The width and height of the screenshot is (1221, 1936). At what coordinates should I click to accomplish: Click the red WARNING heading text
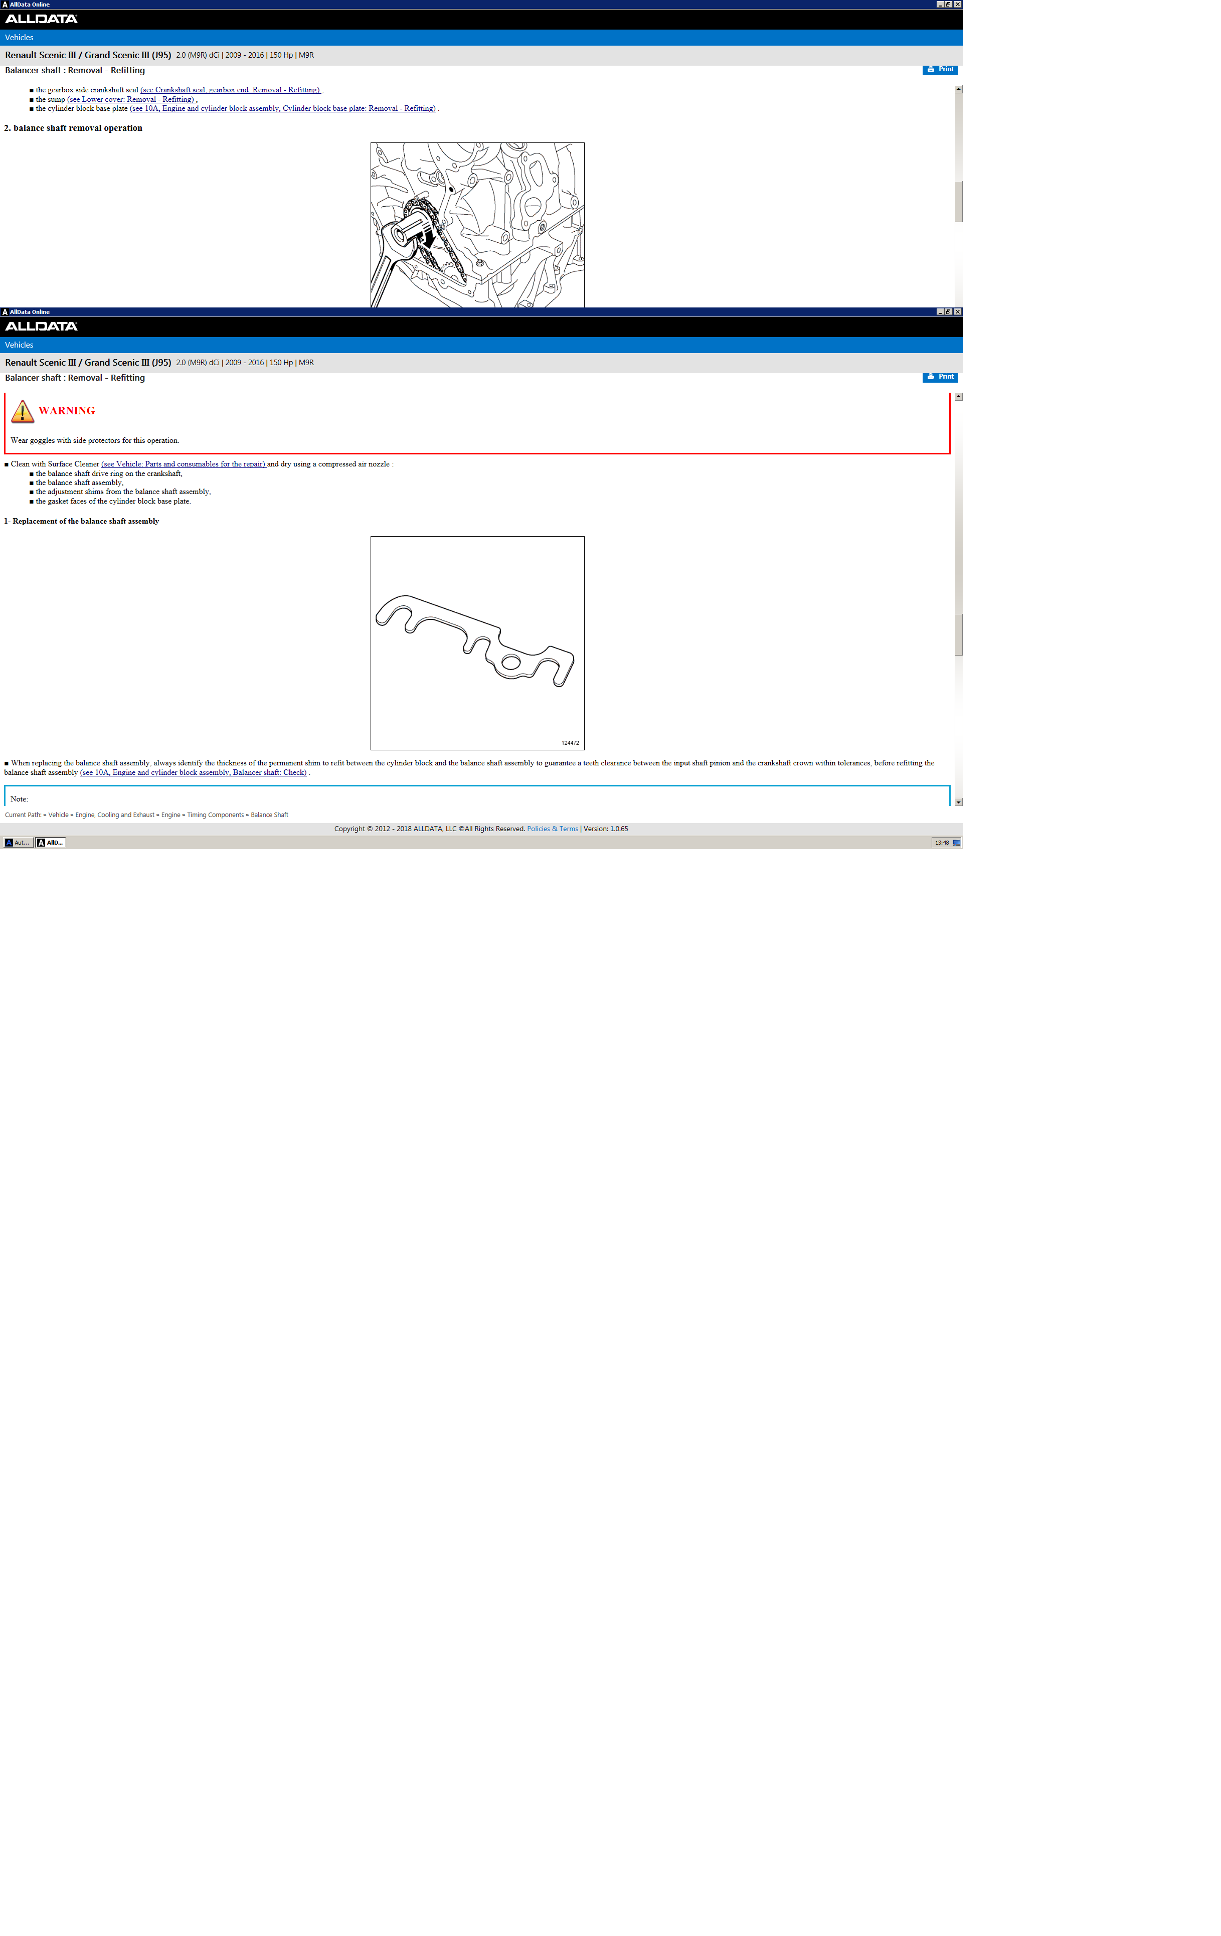coord(67,411)
